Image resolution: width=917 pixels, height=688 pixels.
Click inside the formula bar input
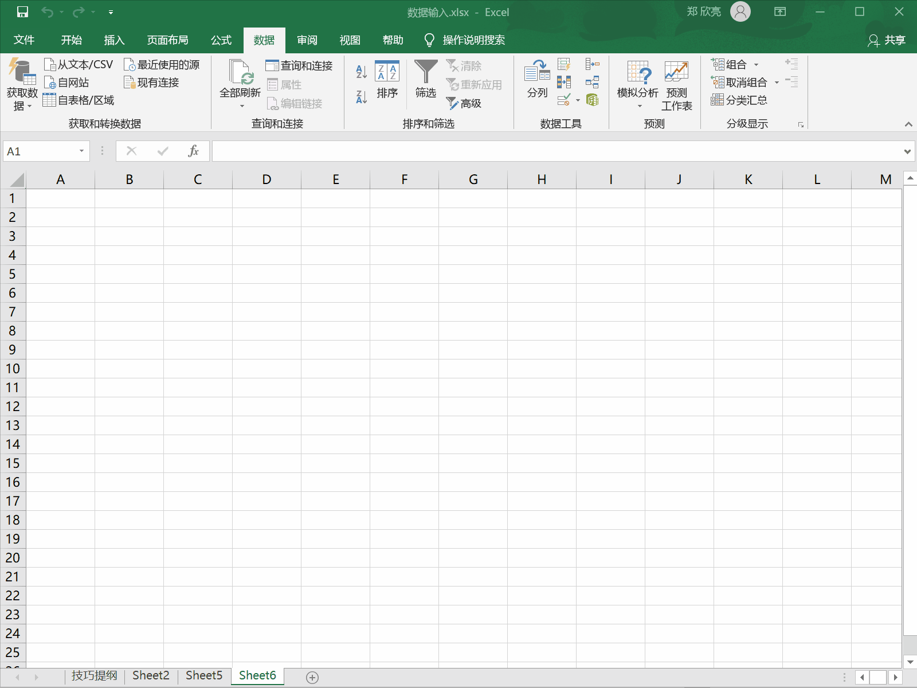(556, 151)
